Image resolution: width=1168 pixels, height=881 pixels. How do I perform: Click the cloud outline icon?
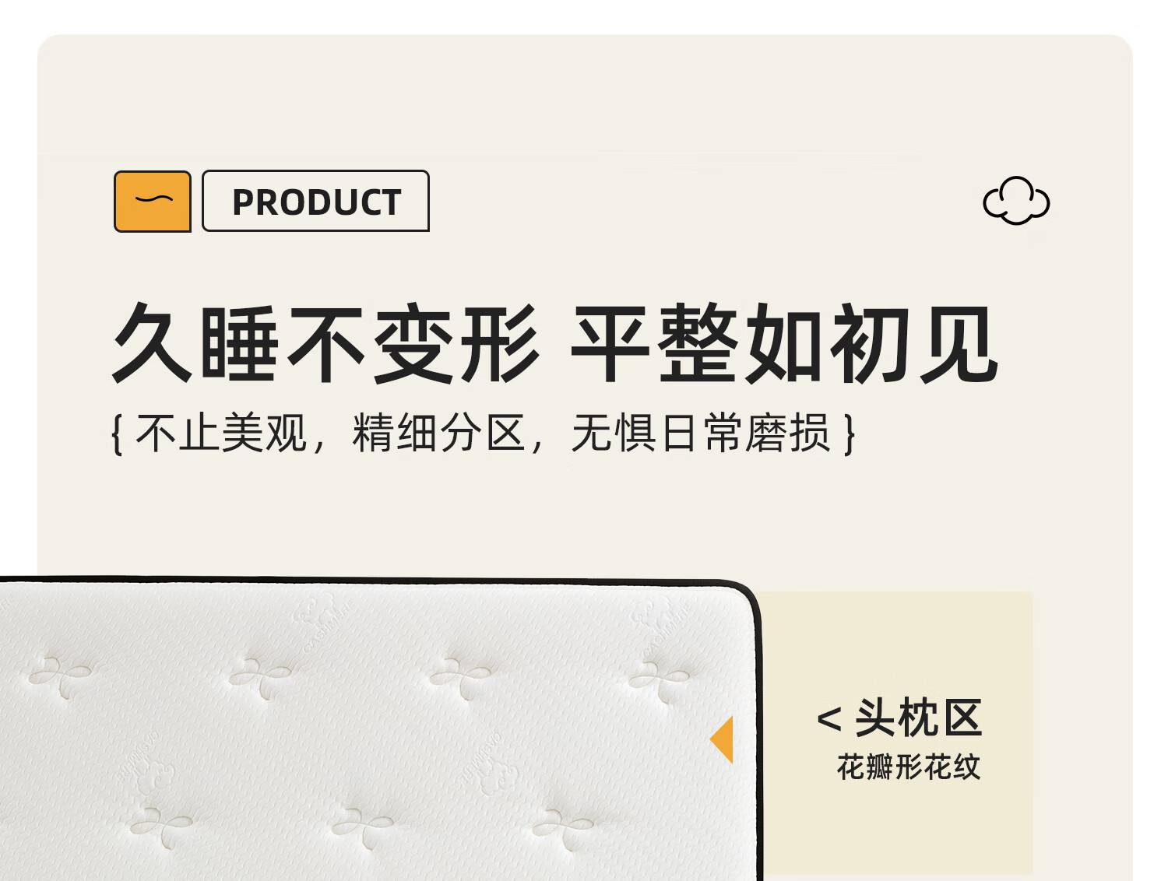coord(1016,201)
